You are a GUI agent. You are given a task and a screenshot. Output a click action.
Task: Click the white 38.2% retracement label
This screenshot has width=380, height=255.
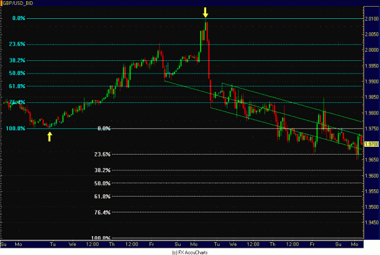click(102, 170)
